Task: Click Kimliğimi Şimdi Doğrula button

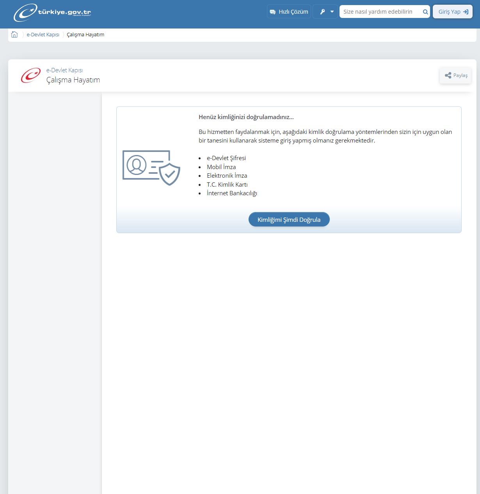Action: click(x=289, y=219)
